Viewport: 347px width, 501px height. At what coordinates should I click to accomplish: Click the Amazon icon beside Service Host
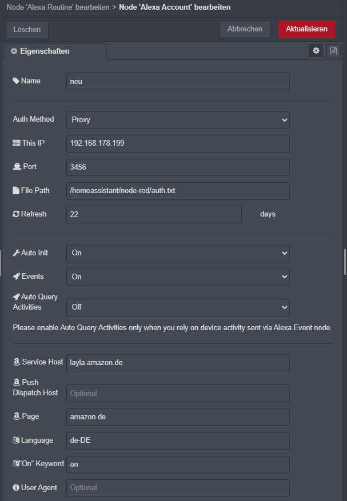(16, 362)
